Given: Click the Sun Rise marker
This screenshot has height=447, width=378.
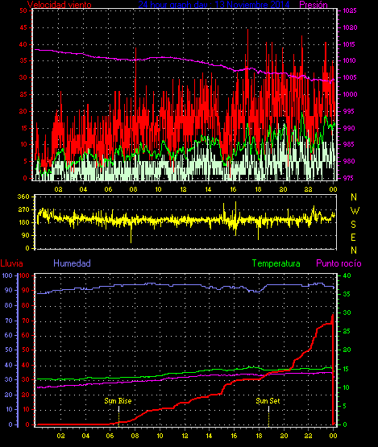Looking at the screenshot, I should (118, 401).
